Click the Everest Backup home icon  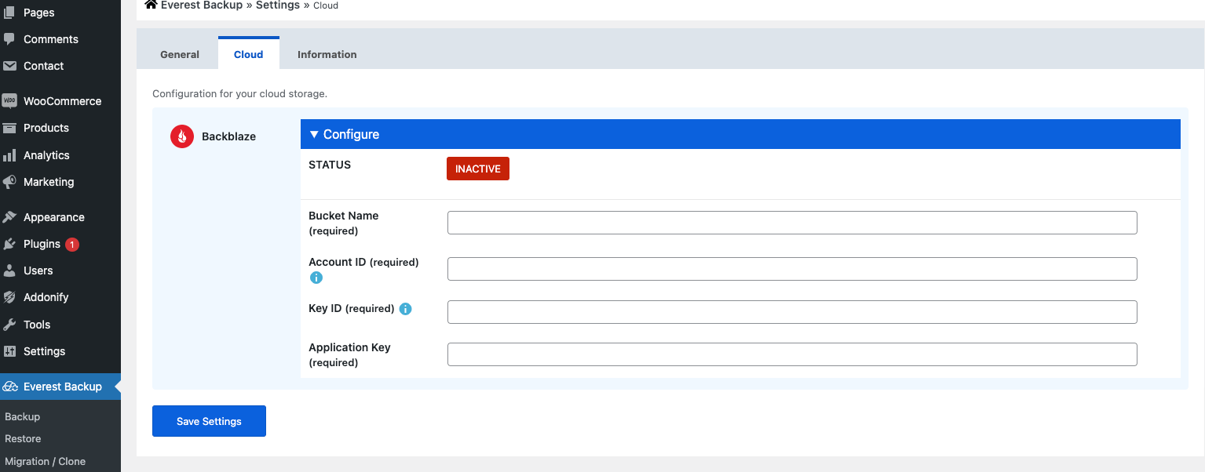[152, 5]
